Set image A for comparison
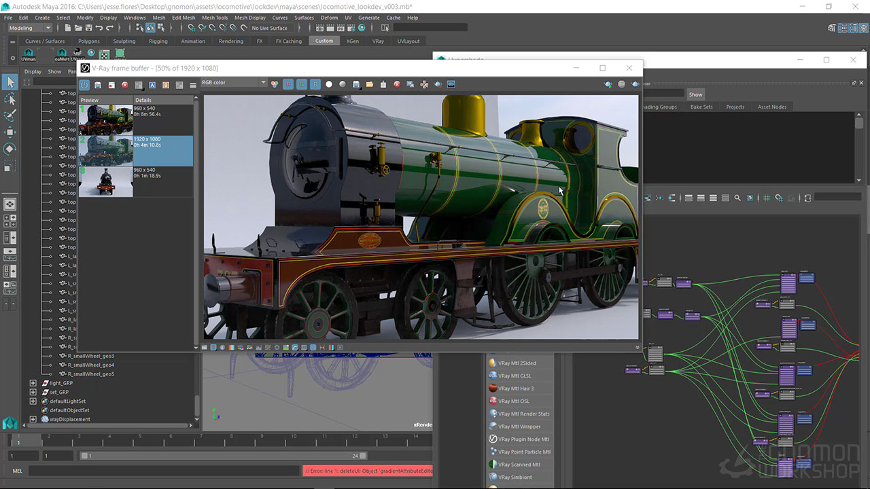This screenshot has width=870, height=489. (152, 85)
